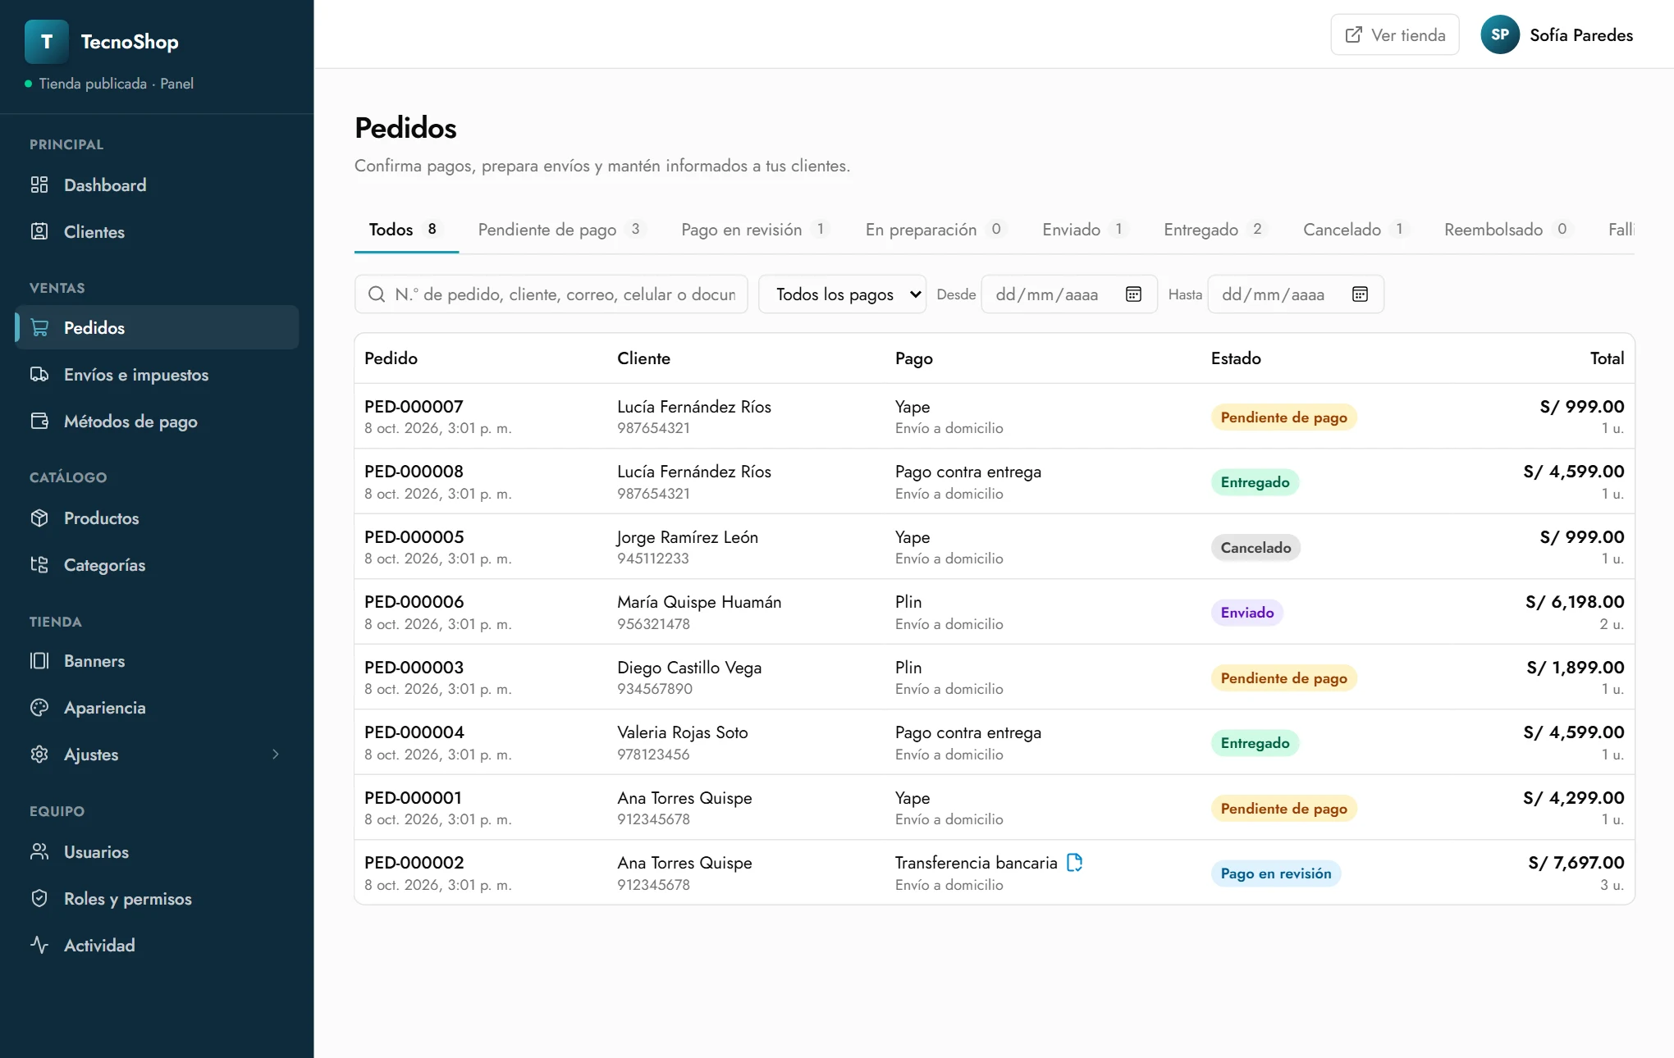Open the Sofía Paredes account menu
Screen dimensions: 1674x1058
(1557, 34)
